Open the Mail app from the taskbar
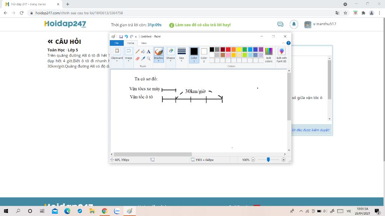Screen dimensions: 385x216 point(55,211)
